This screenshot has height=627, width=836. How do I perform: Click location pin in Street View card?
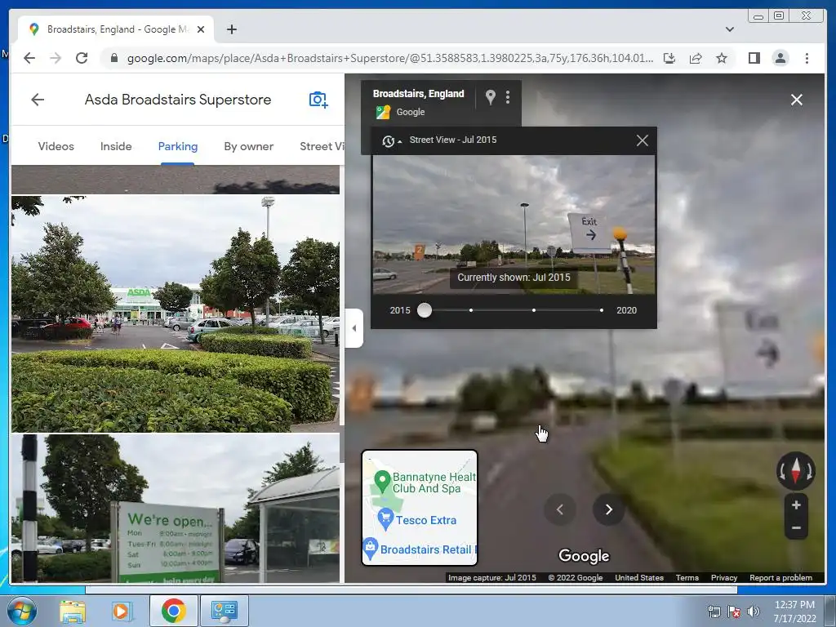click(491, 96)
